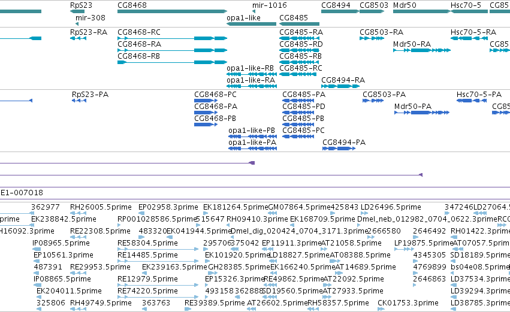Viewport: 510px width, 312px height.
Task: Select the RpS23-PA protein label
Action: [x=90, y=95]
